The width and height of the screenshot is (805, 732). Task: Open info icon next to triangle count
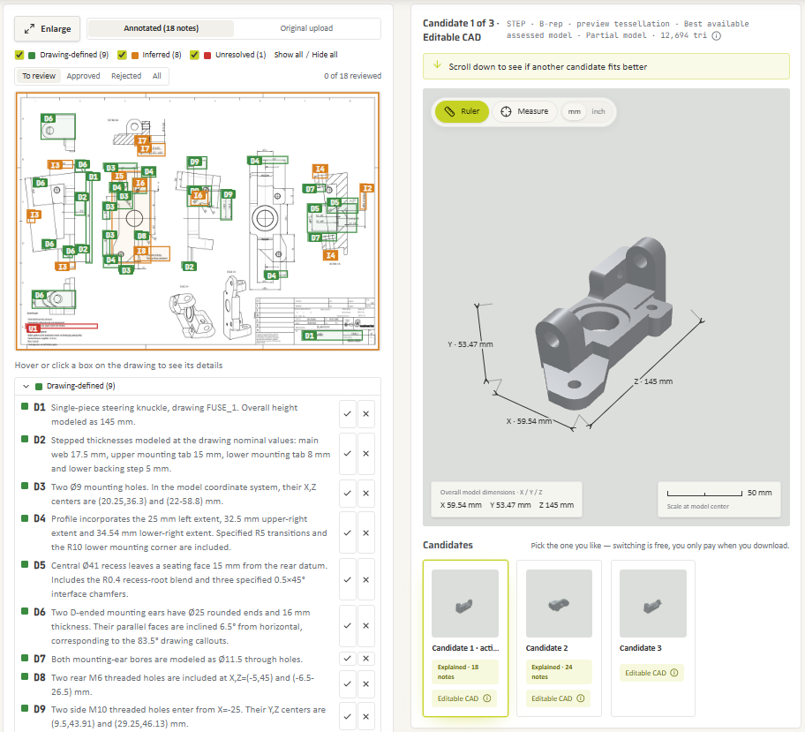click(x=717, y=36)
